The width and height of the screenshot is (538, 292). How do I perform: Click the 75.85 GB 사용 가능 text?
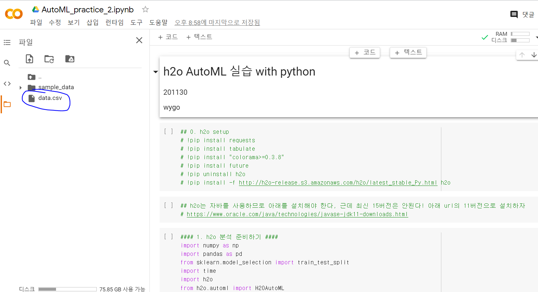(122, 289)
